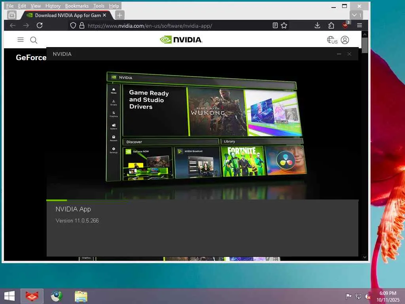Open NVIDIA account login icon
The height and width of the screenshot is (304, 405).
(x=345, y=40)
